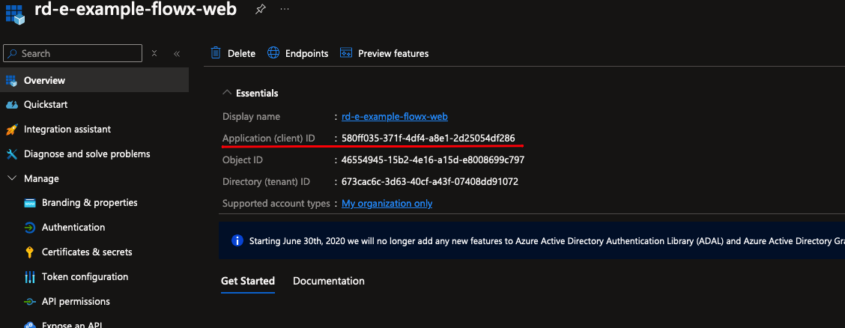Click the search magnifier icon
Viewport: 845px width, 328px height.
click(x=13, y=53)
